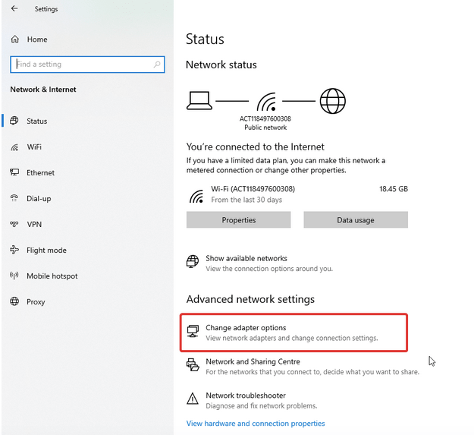The image size is (474, 435).
Task: Click the Home house icon
Action: (x=15, y=39)
